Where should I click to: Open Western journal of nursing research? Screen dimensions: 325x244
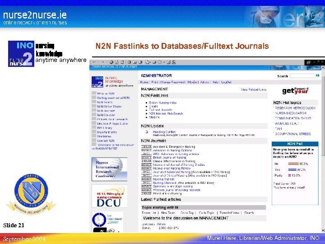(176, 190)
